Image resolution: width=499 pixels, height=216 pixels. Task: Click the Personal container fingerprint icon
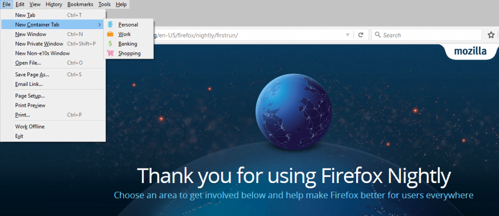click(x=110, y=24)
